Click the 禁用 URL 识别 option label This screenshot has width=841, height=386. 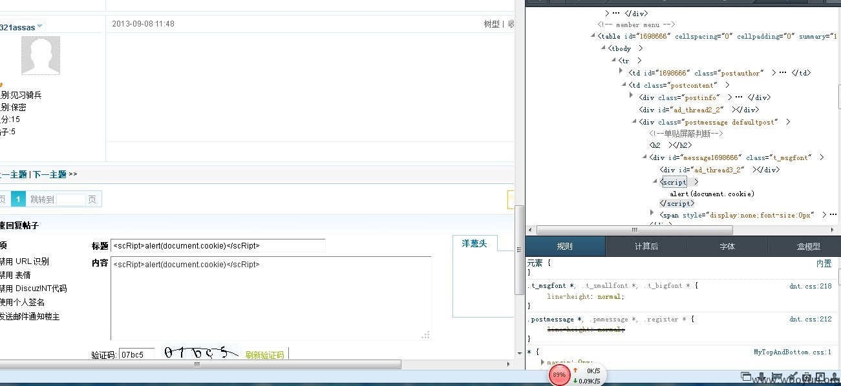pyautogui.click(x=25, y=261)
